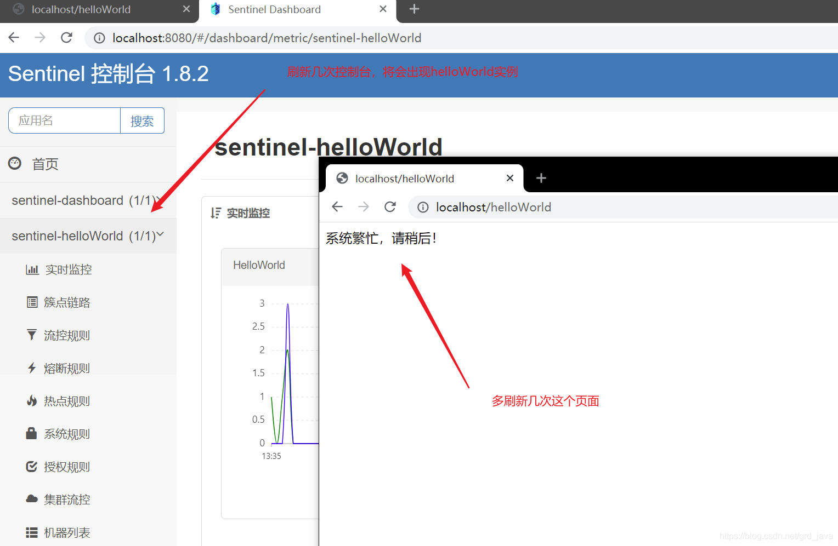Click the 系统规则 lock icon
Viewport: 838px width, 546px height.
coord(31,433)
